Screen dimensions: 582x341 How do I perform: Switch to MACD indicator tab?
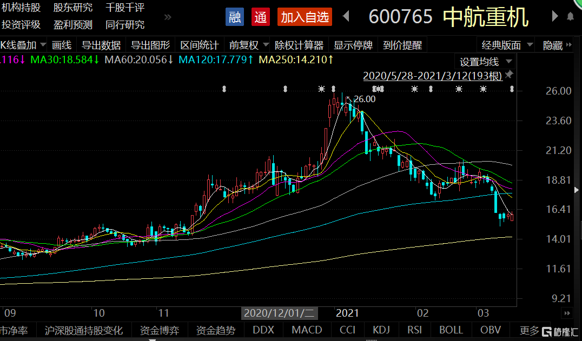tap(307, 330)
